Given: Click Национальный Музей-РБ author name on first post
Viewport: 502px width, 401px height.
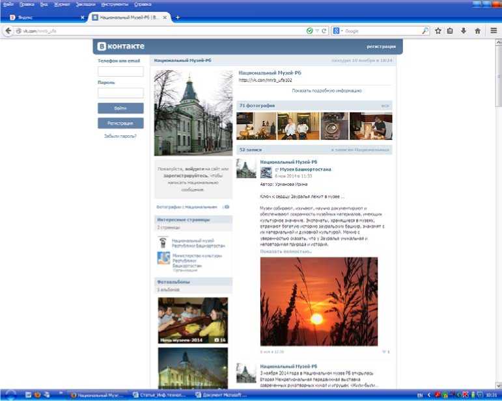Looking at the screenshot, I should coord(288,162).
